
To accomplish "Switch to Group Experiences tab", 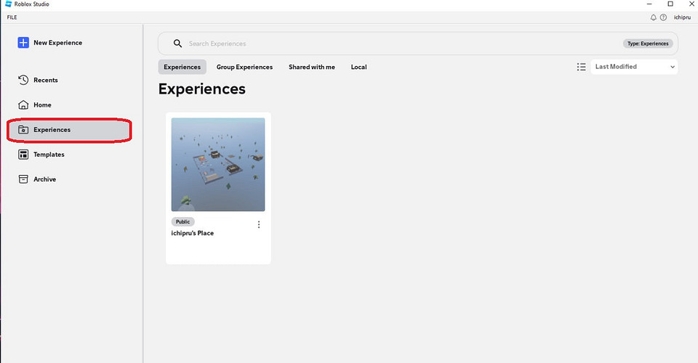I will (x=244, y=67).
